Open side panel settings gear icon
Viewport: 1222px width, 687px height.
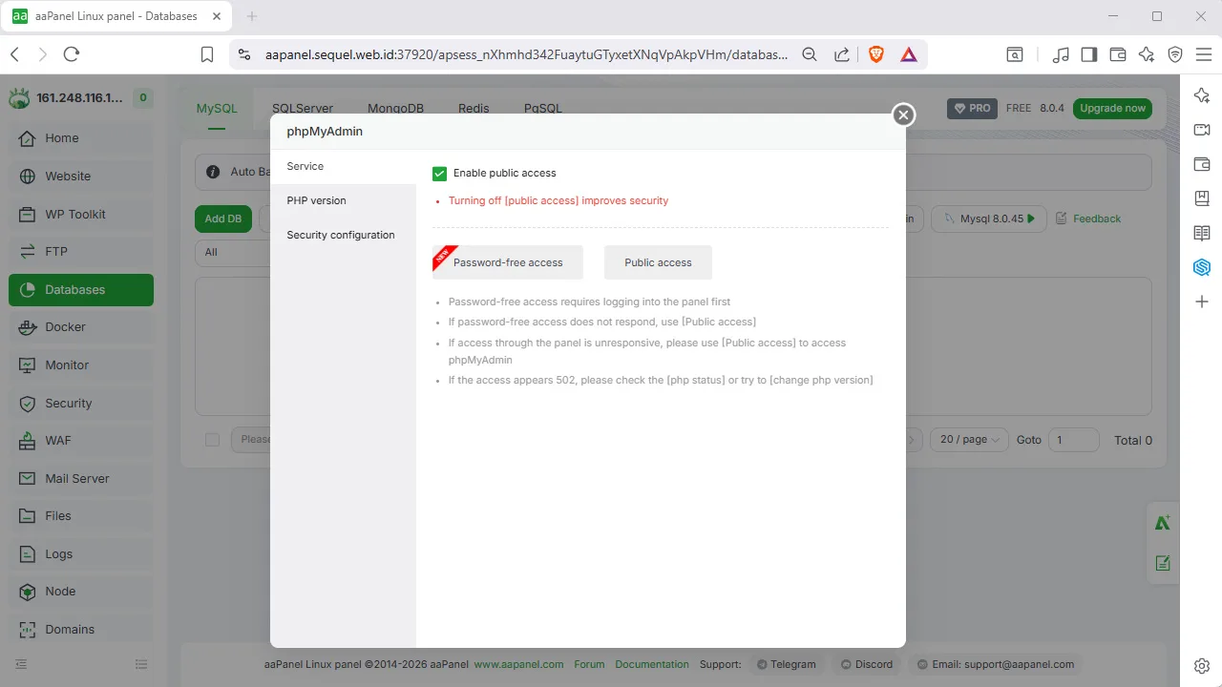coord(1202,666)
